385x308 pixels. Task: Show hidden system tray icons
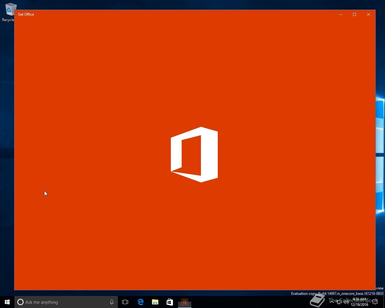[x=332, y=302]
